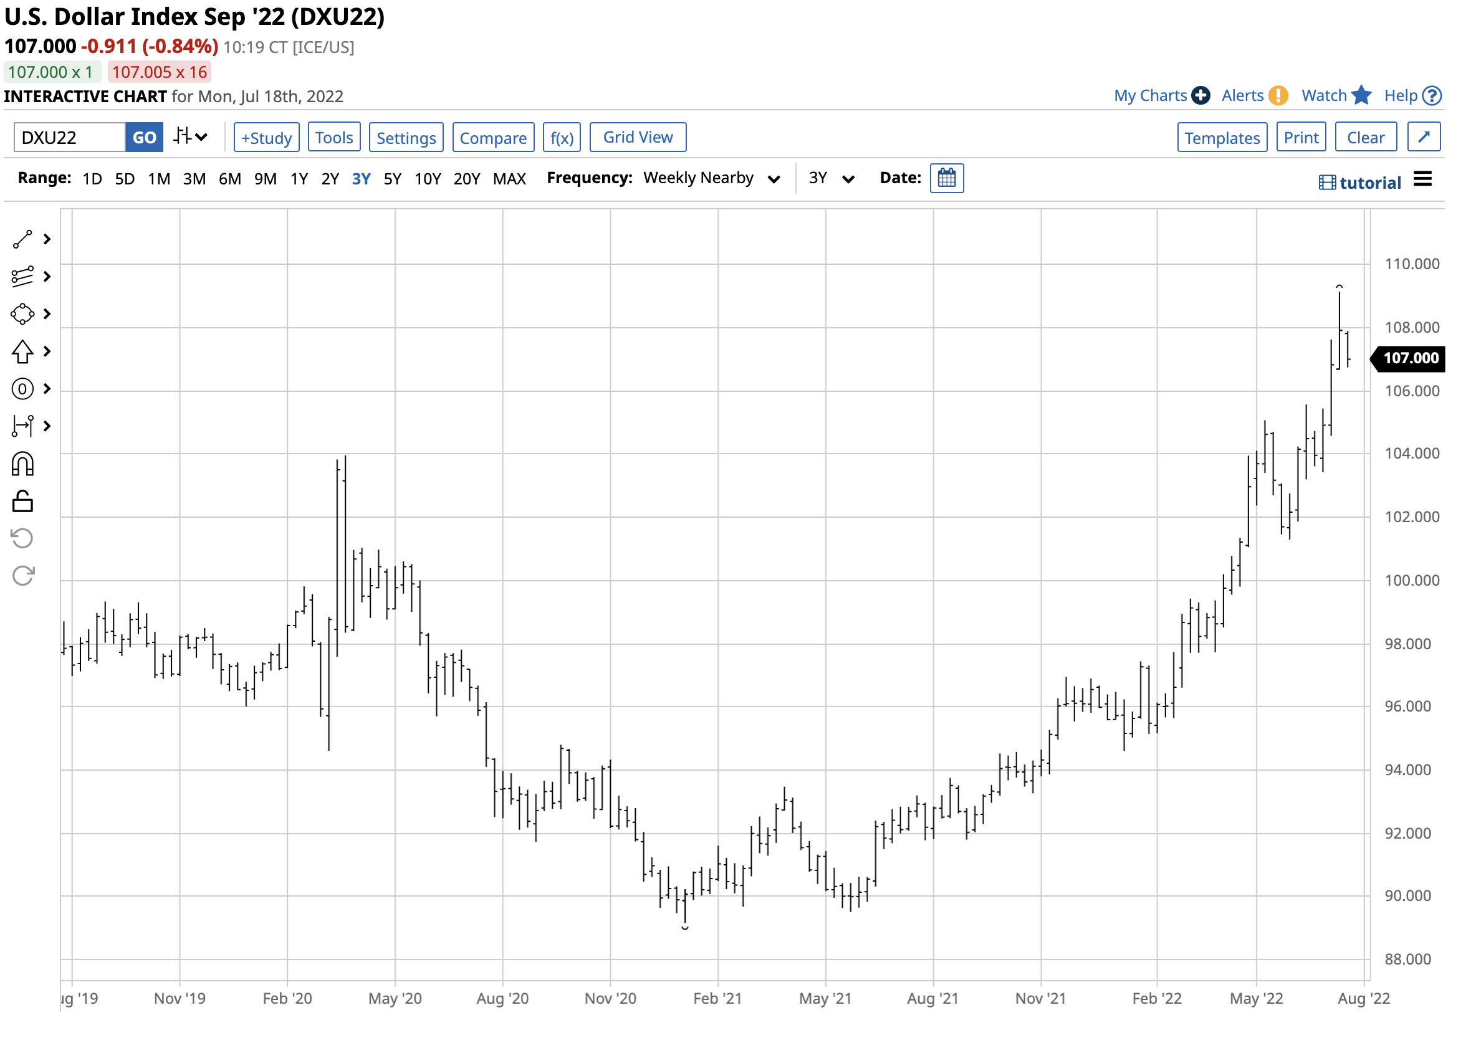Open the Frequency Weekly Nearby dropdown
The height and width of the screenshot is (1043, 1471).
(x=713, y=179)
